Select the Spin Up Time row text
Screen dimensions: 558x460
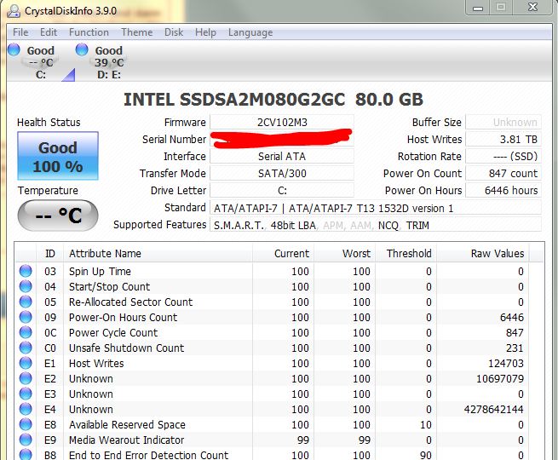[x=100, y=272]
